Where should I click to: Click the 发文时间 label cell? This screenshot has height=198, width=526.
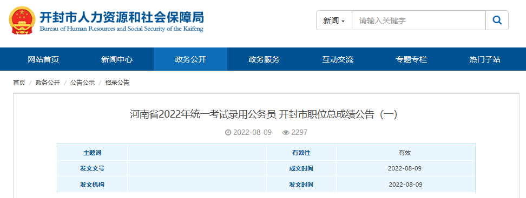point(301,185)
